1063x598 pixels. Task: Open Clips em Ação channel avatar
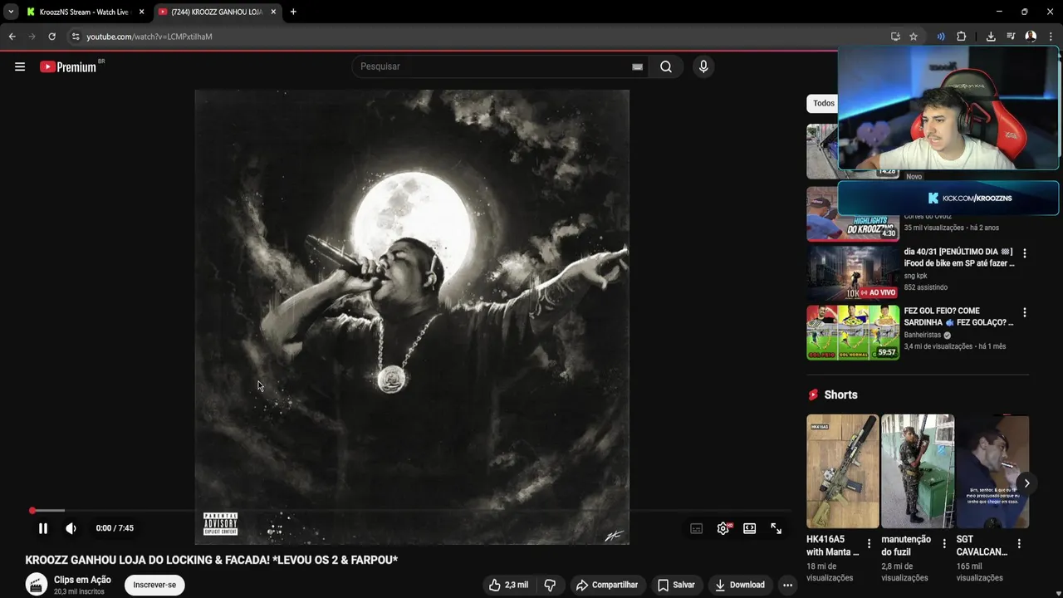(x=37, y=585)
